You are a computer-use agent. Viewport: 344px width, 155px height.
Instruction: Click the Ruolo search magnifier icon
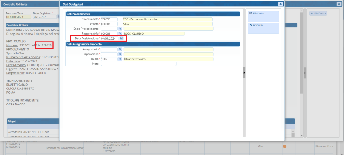[120, 59]
